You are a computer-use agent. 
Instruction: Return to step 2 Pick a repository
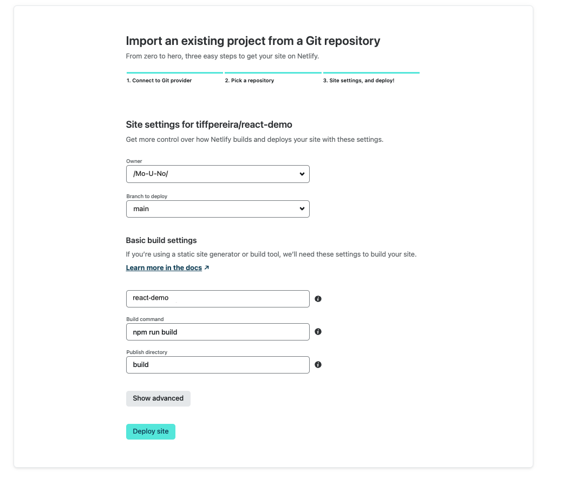[250, 81]
